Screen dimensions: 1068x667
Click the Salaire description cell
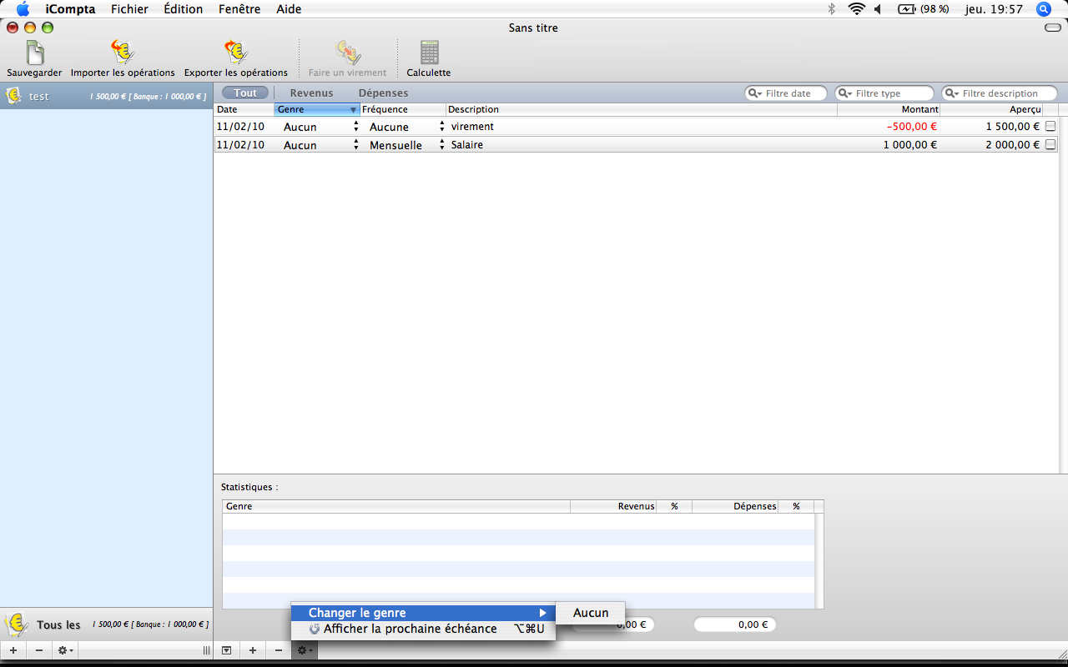[x=642, y=145]
